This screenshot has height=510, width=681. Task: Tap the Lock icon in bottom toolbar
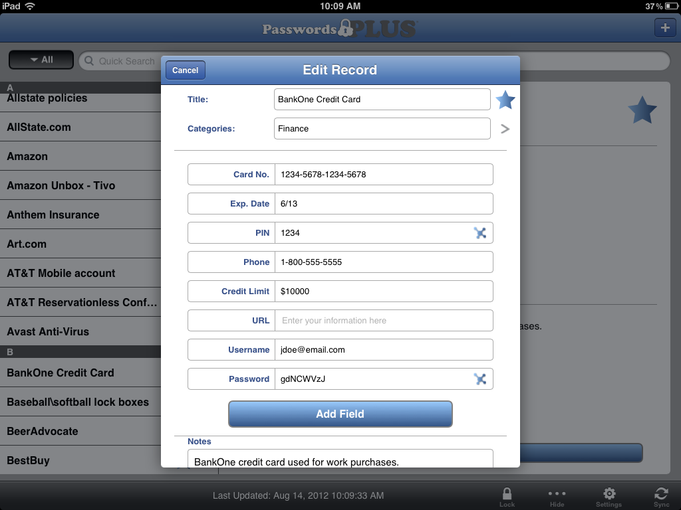pyautogui.click(x=507, y=495)
